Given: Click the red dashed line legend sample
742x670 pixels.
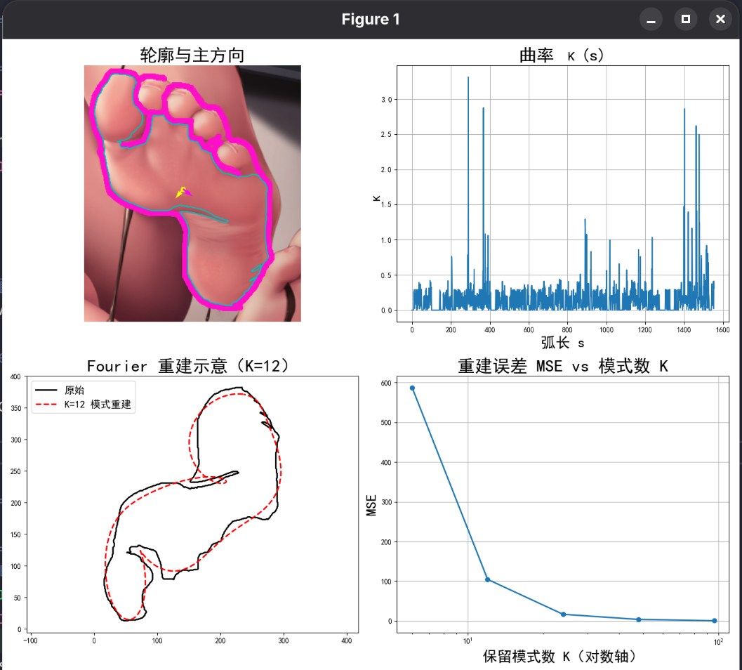Looking at the screenshot, I should [x=47, y=404].
